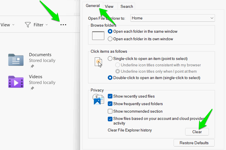Click the Clear File Explorer history label
This screenshot has width=226, height=150.
130,130
